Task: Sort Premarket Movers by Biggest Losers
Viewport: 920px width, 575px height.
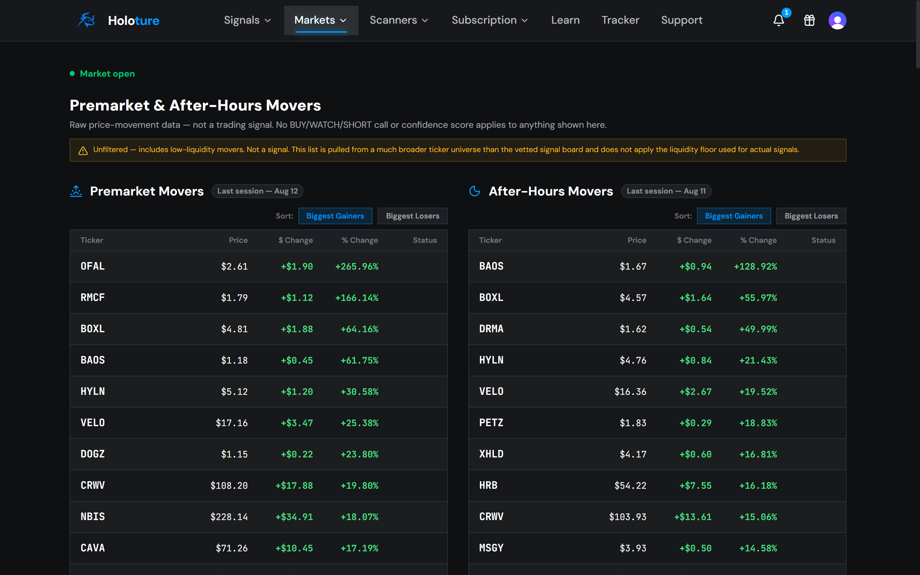Action: tap(412, 216)
